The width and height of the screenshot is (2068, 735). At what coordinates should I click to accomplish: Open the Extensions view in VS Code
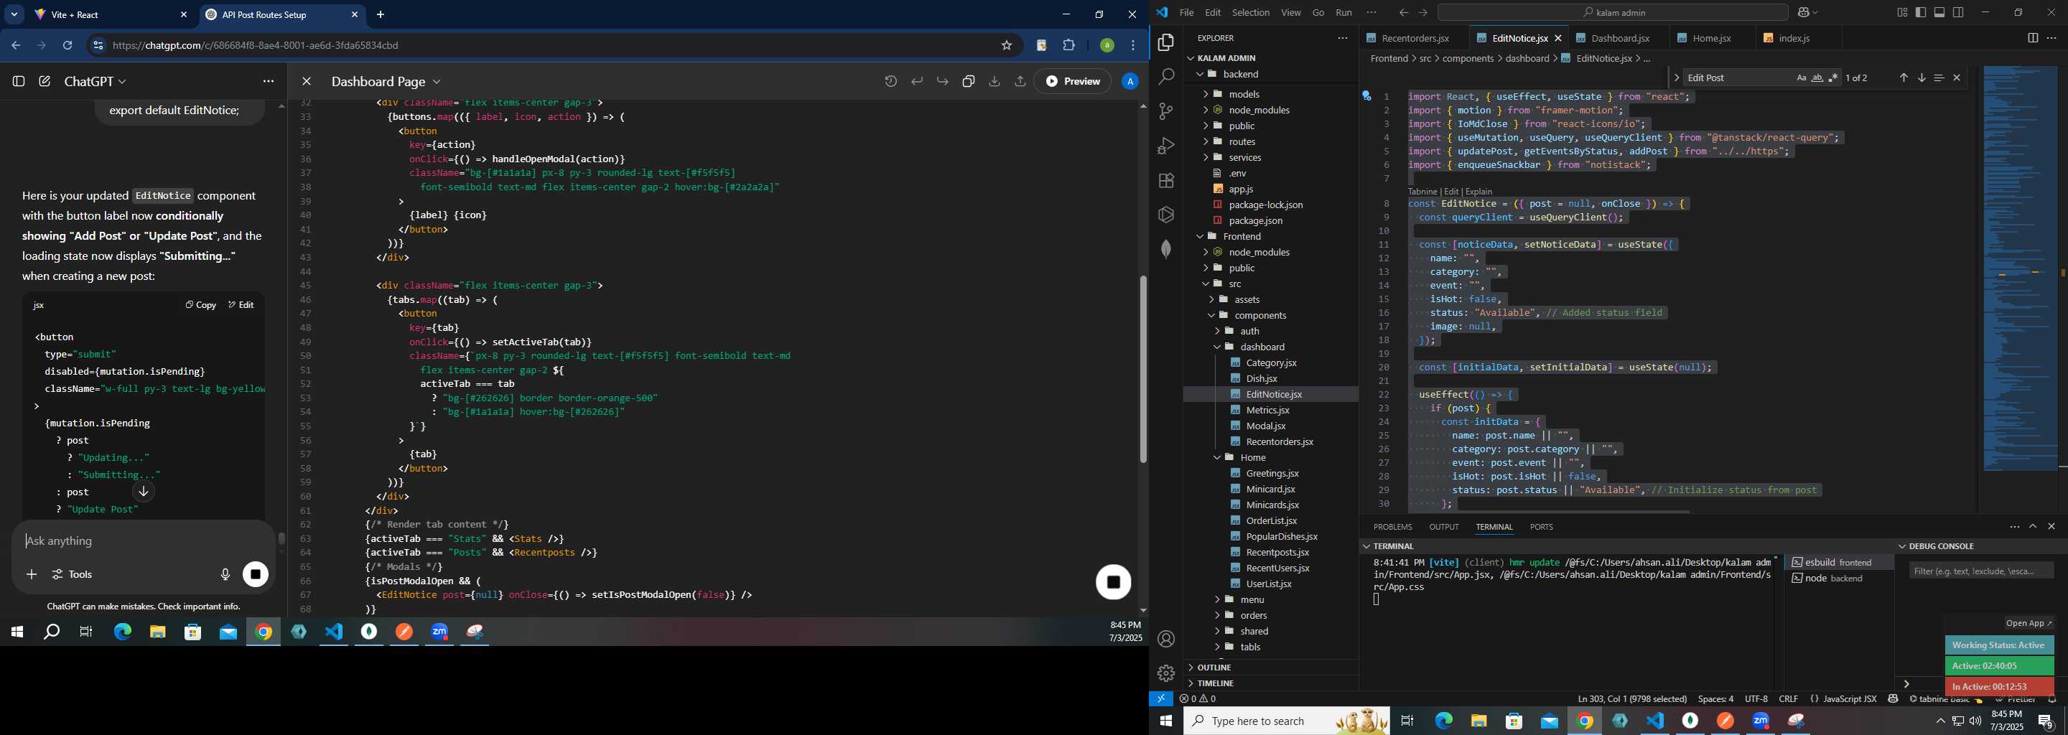pyautogui.click(x=1165, y=181)
